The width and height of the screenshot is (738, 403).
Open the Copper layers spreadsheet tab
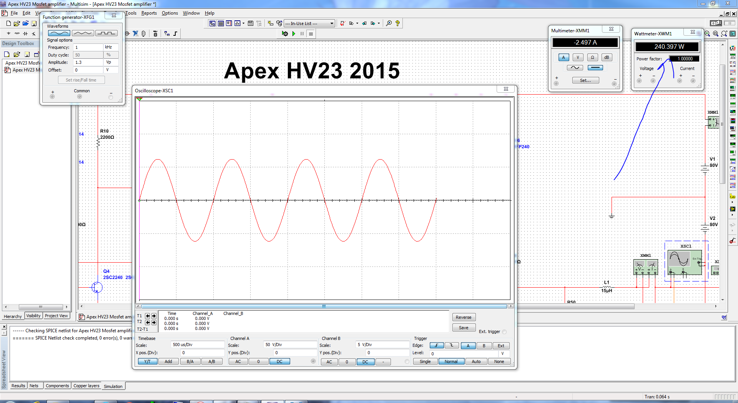pos(86,386)
